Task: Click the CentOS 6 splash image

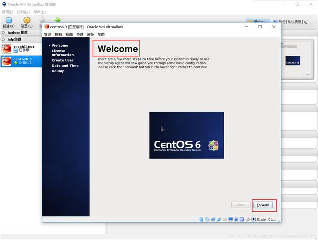Action: click(186, 135)
